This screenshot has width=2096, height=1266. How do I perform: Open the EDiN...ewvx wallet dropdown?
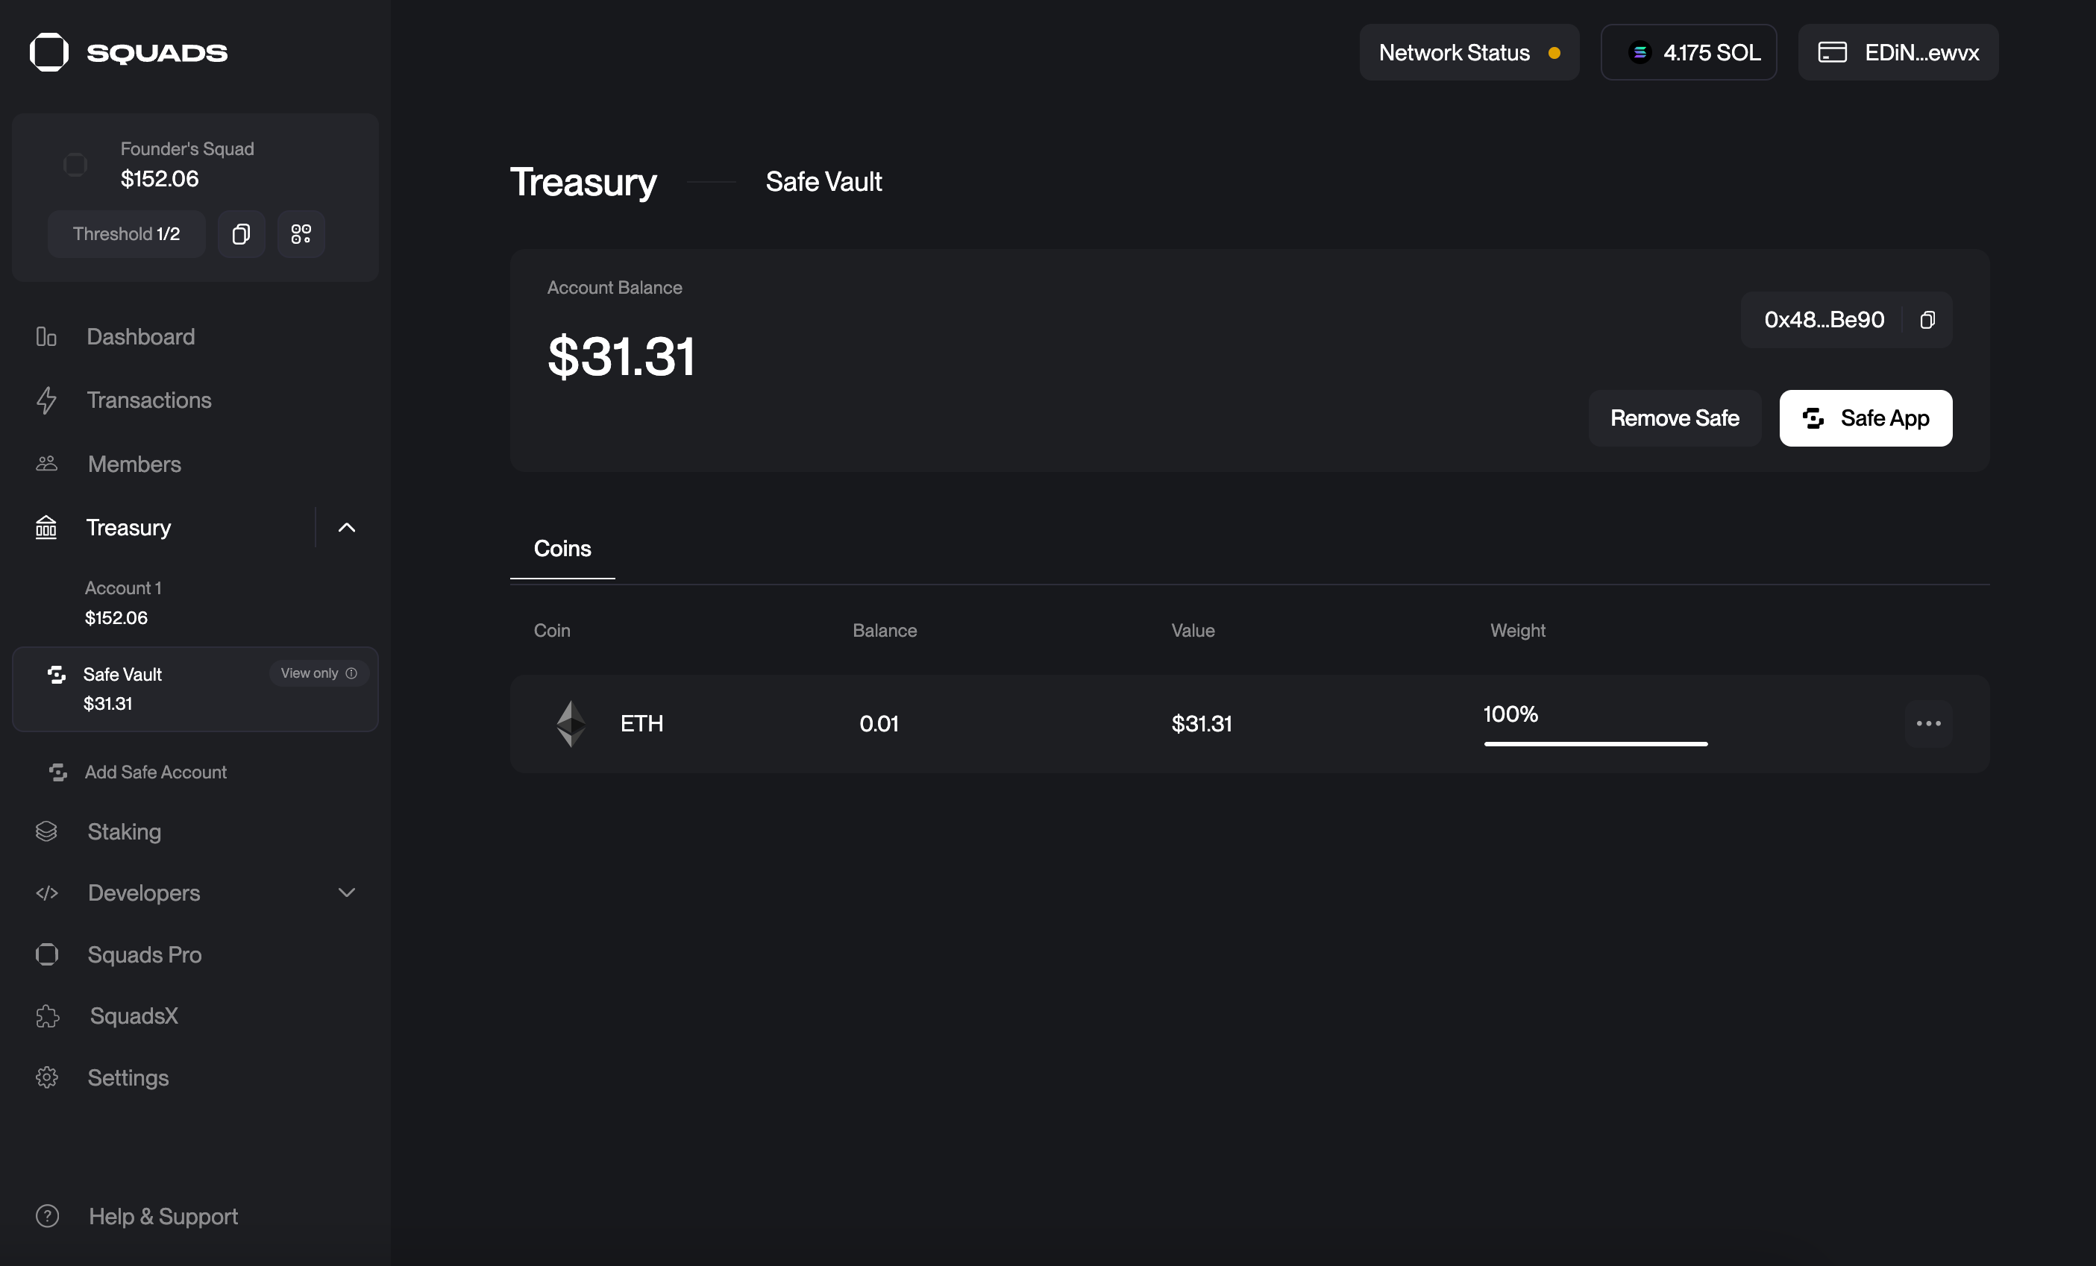coord(1898,53)
